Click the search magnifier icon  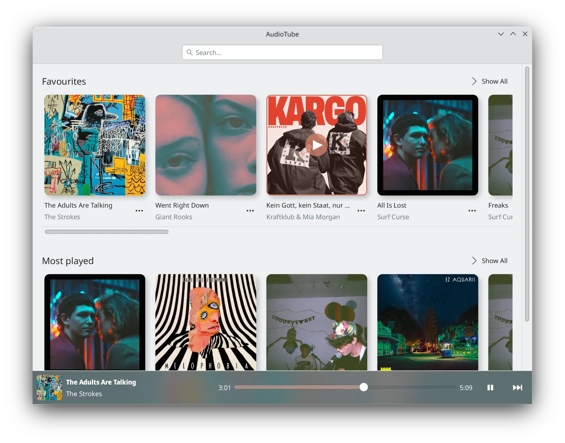(x=190, y=52)
